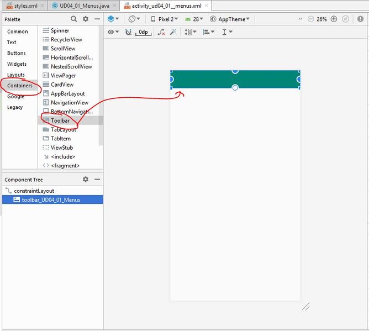The image size is (369, 331).
Task: Select the Legacy palette category
Action: pyautogui.click(x=15, y=107)
